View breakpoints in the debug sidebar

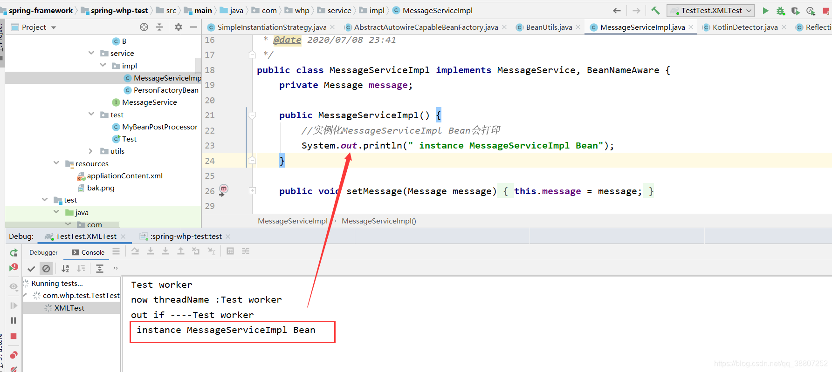coord(14,355)
